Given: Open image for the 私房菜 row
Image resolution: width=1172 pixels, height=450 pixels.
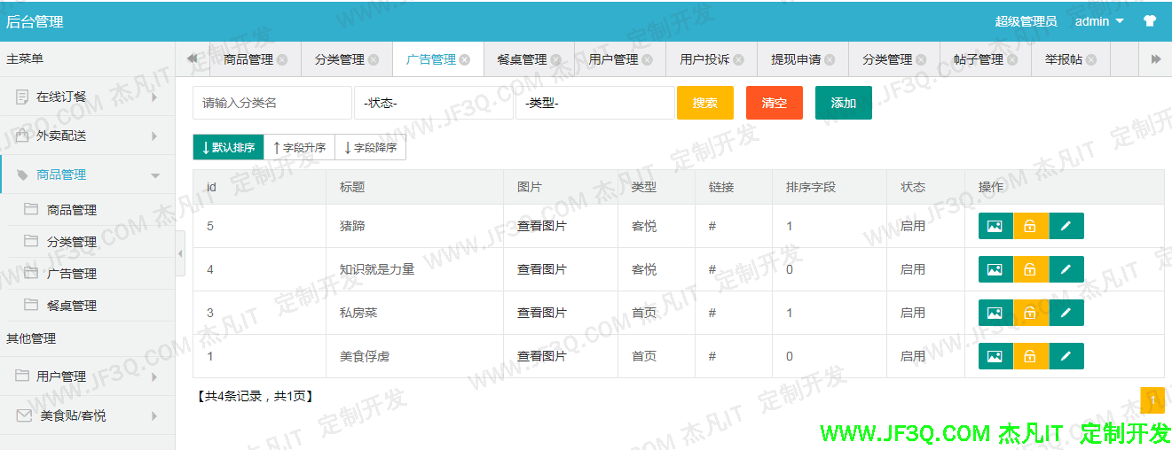Looking at the screenshot, I should [x=995, y=313].
